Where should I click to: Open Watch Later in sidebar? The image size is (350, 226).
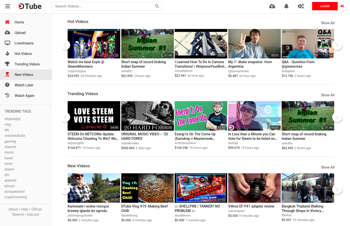26,85
